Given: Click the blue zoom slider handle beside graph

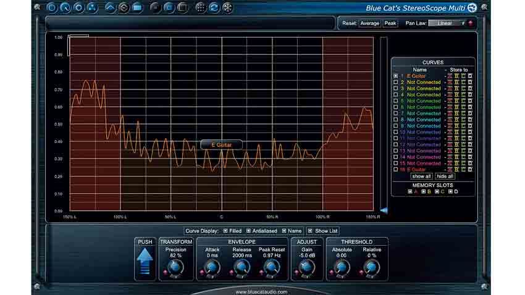Looking at the screenshot, I should click(x=384, y=210).
